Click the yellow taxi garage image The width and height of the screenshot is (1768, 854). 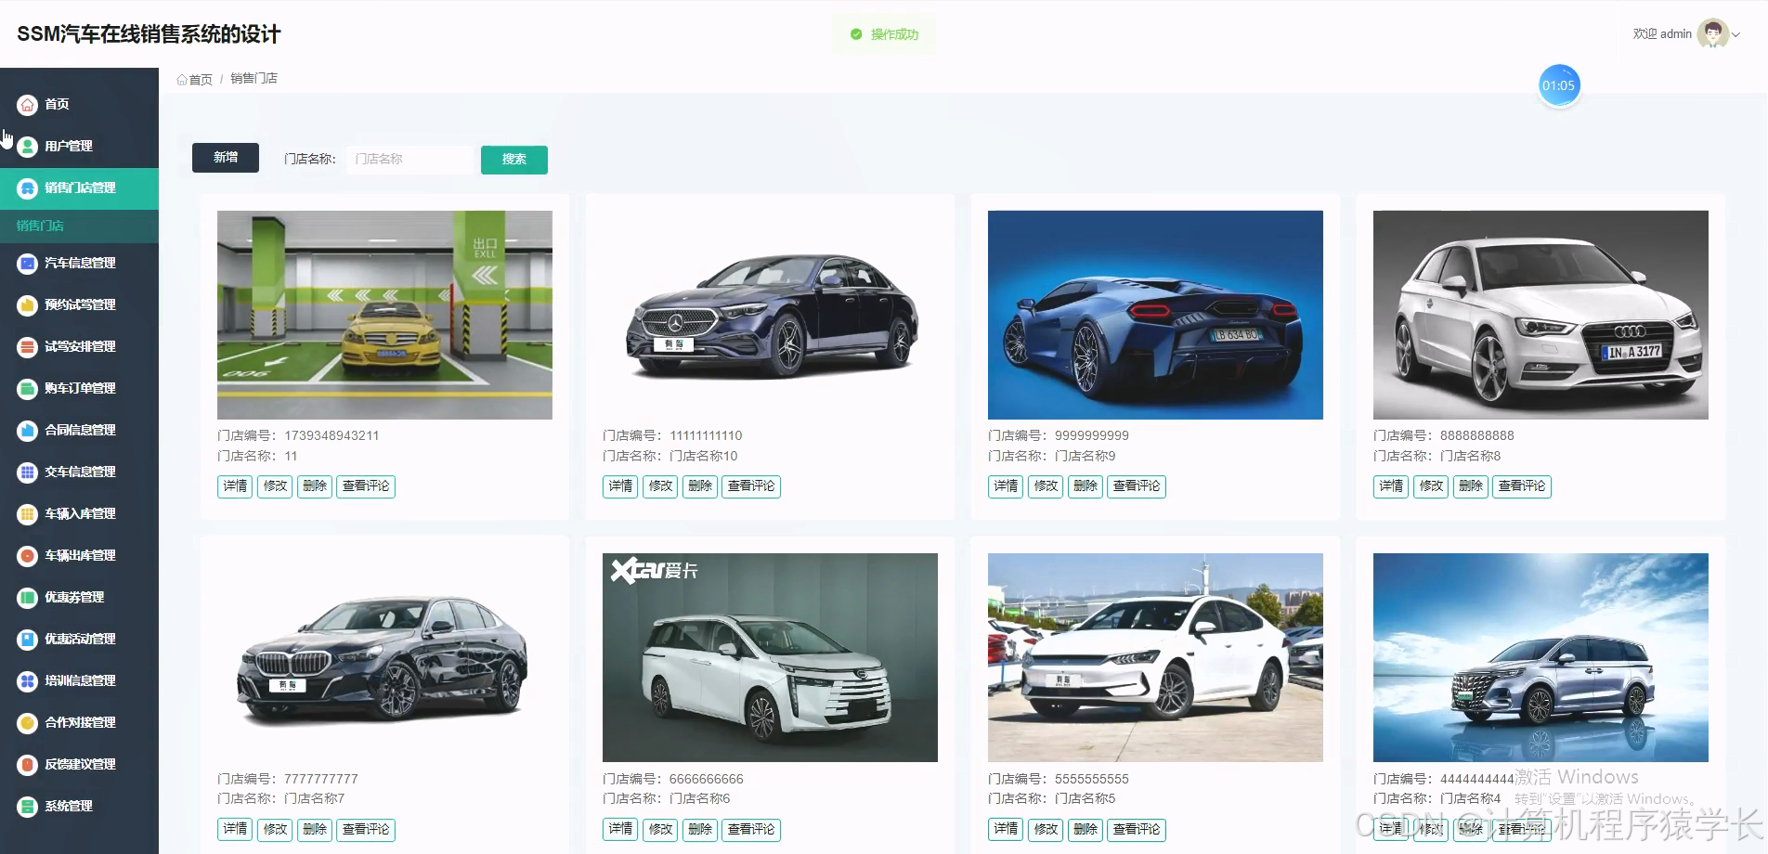pos(384,315)
